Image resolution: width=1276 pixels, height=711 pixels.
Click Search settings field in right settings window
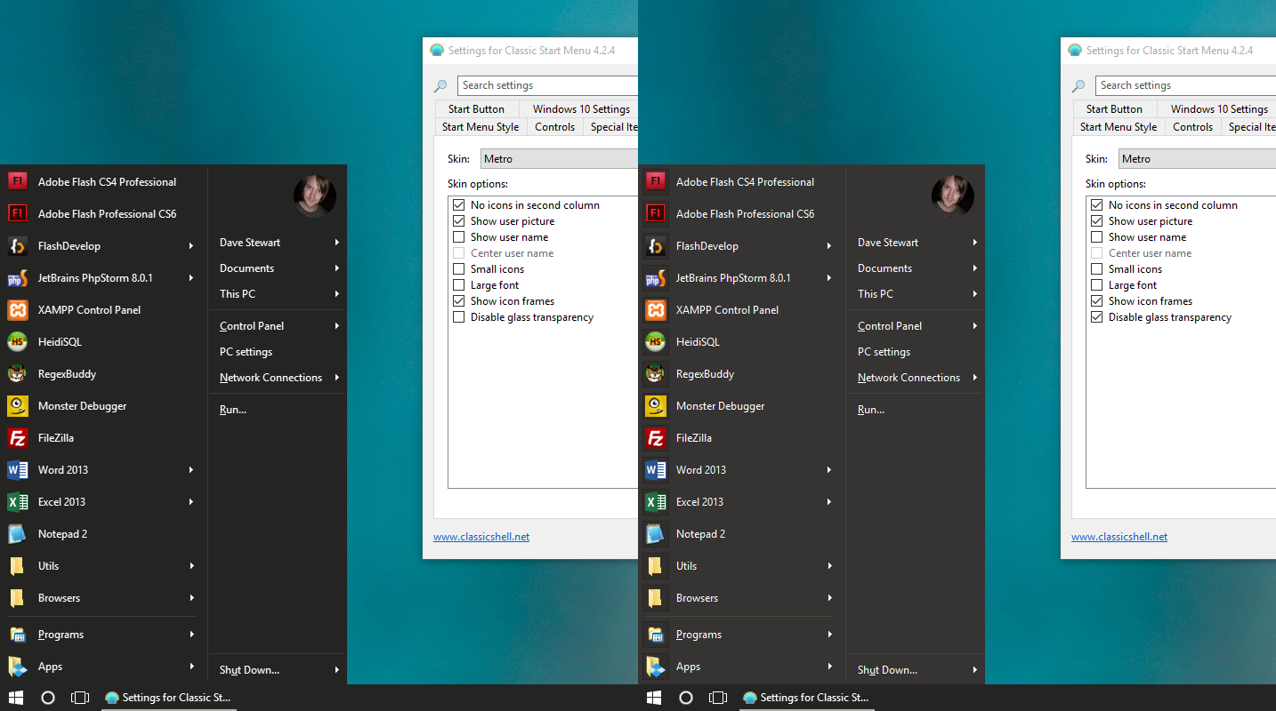coord(1185,85)
